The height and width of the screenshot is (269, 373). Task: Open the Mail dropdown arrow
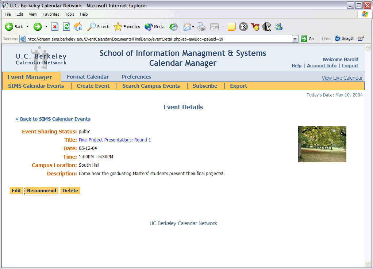tap(193, 27)
